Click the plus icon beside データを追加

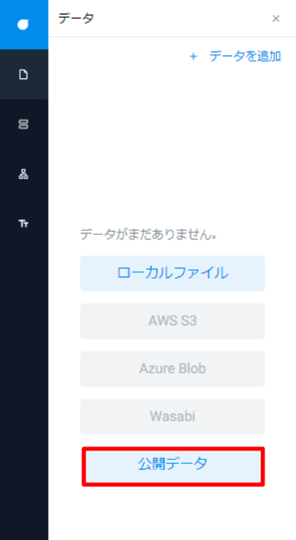click(x=193, y=56)
